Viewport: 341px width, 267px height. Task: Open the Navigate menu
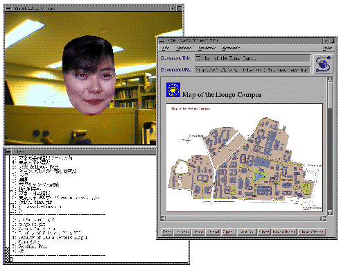[207, 48]
